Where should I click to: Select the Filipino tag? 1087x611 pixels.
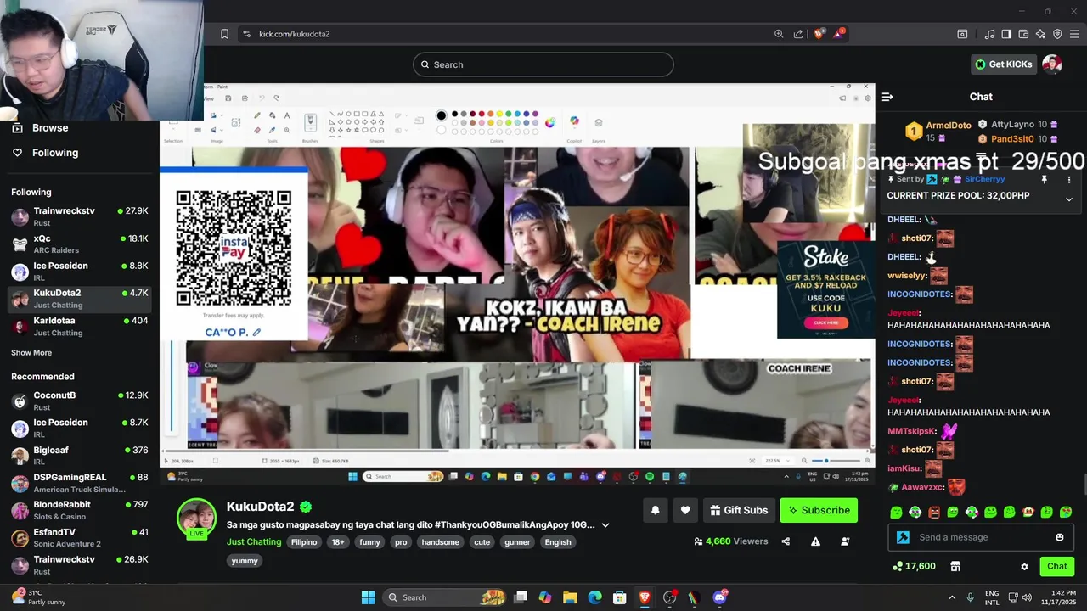[304, 542]
